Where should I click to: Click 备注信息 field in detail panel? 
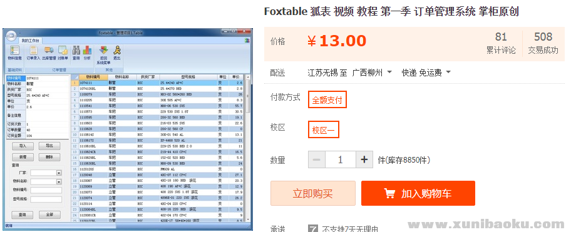(47, 116)
